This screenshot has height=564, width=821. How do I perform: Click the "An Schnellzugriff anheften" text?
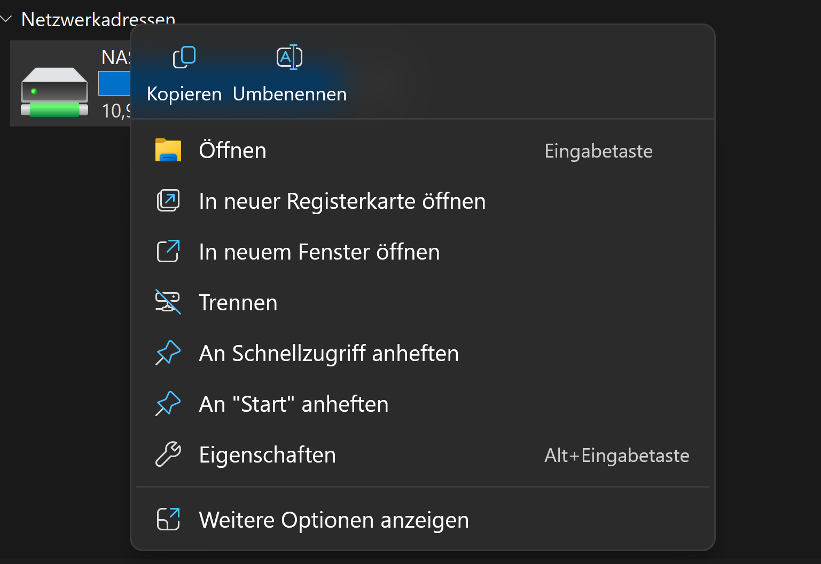[x=329, y=354]
